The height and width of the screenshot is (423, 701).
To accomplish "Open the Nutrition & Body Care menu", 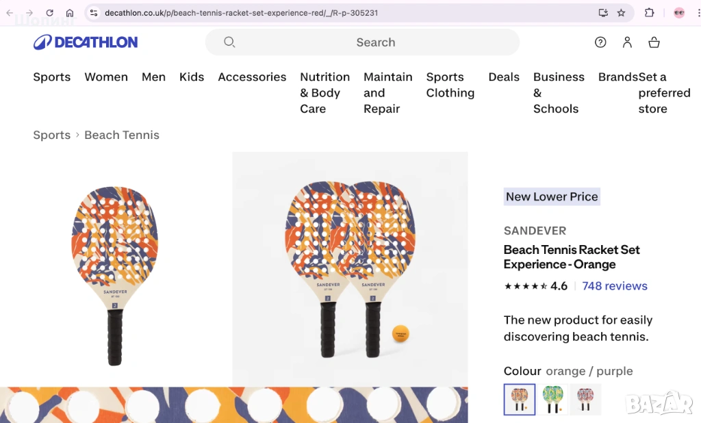I will [x=324, y=92].
